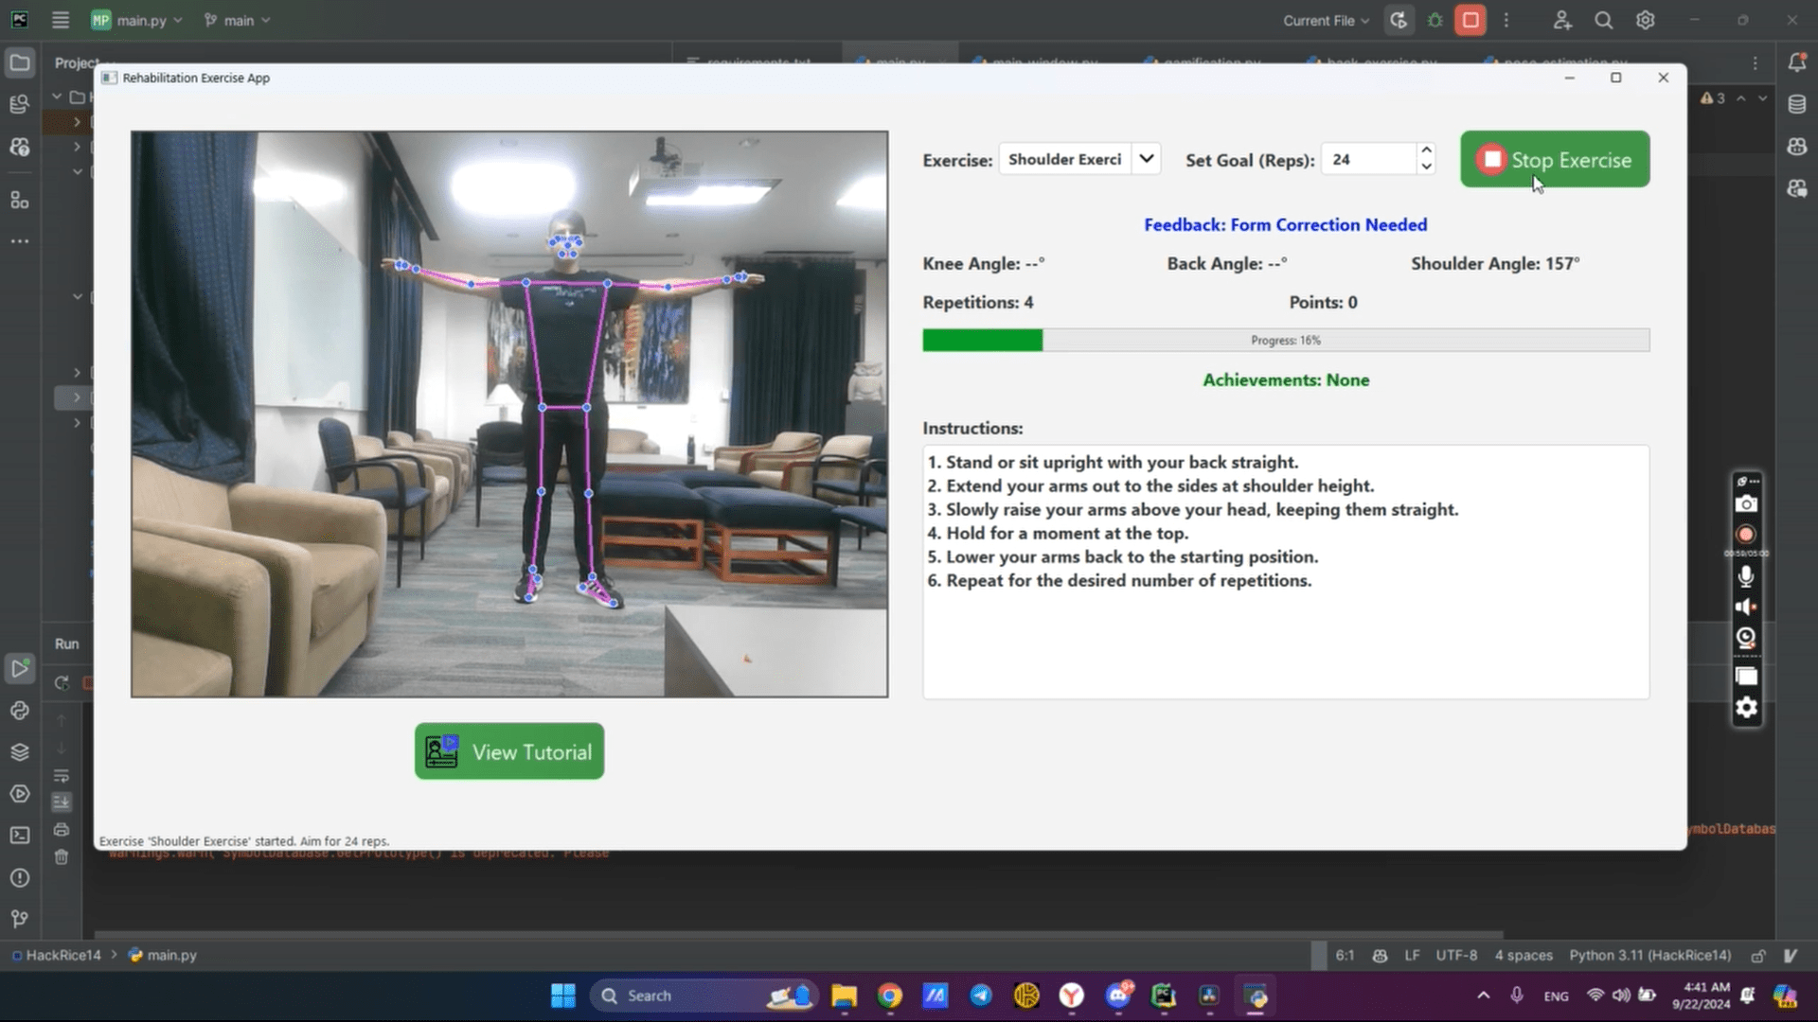Viewport: 1818px width, 1022px height.
Task: Click the Stop Exercise button
Action: click(1554, 160)
